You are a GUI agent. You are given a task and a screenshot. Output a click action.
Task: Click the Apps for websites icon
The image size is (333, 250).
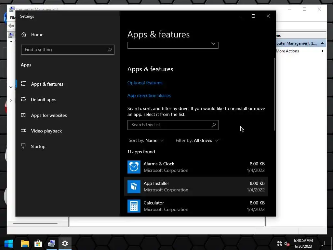(23, 115)
